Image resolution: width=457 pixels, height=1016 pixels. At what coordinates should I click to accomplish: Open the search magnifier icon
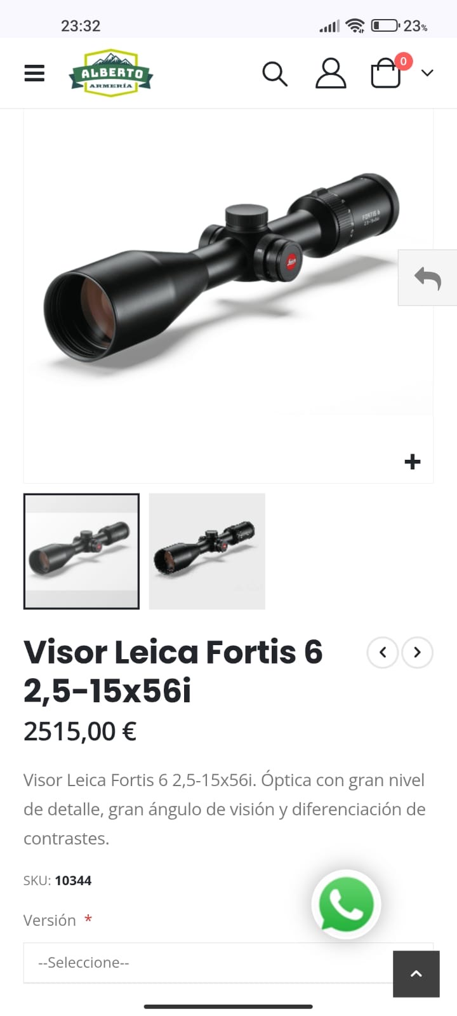[x=275, y=74]
